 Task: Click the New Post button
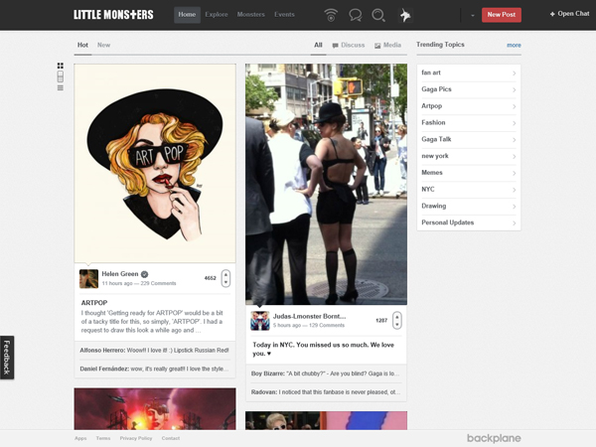pyautogui.click(x=501, y=15)
